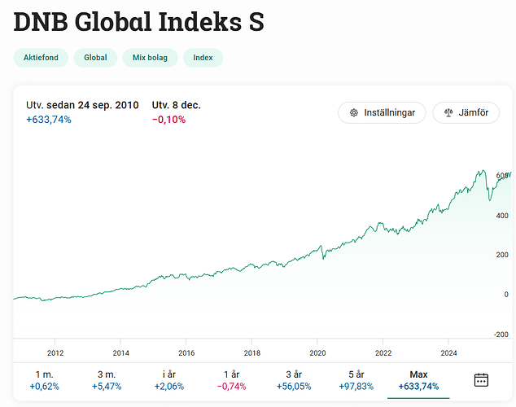Viewport: 516px width, 407px height.
Task: Click the Index tag chip
Action: tap(203, 58)
